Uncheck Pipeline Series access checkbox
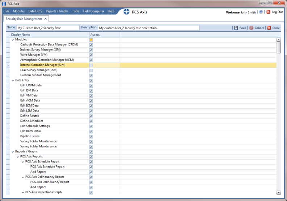Image resolution: width=287 pixels, height=201 pixels. coord(91,137)
